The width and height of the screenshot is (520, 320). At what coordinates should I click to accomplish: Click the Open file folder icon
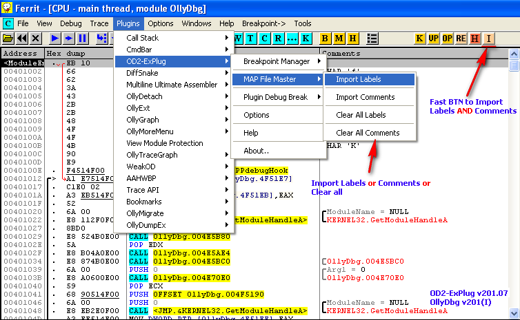tap(8, 39)
